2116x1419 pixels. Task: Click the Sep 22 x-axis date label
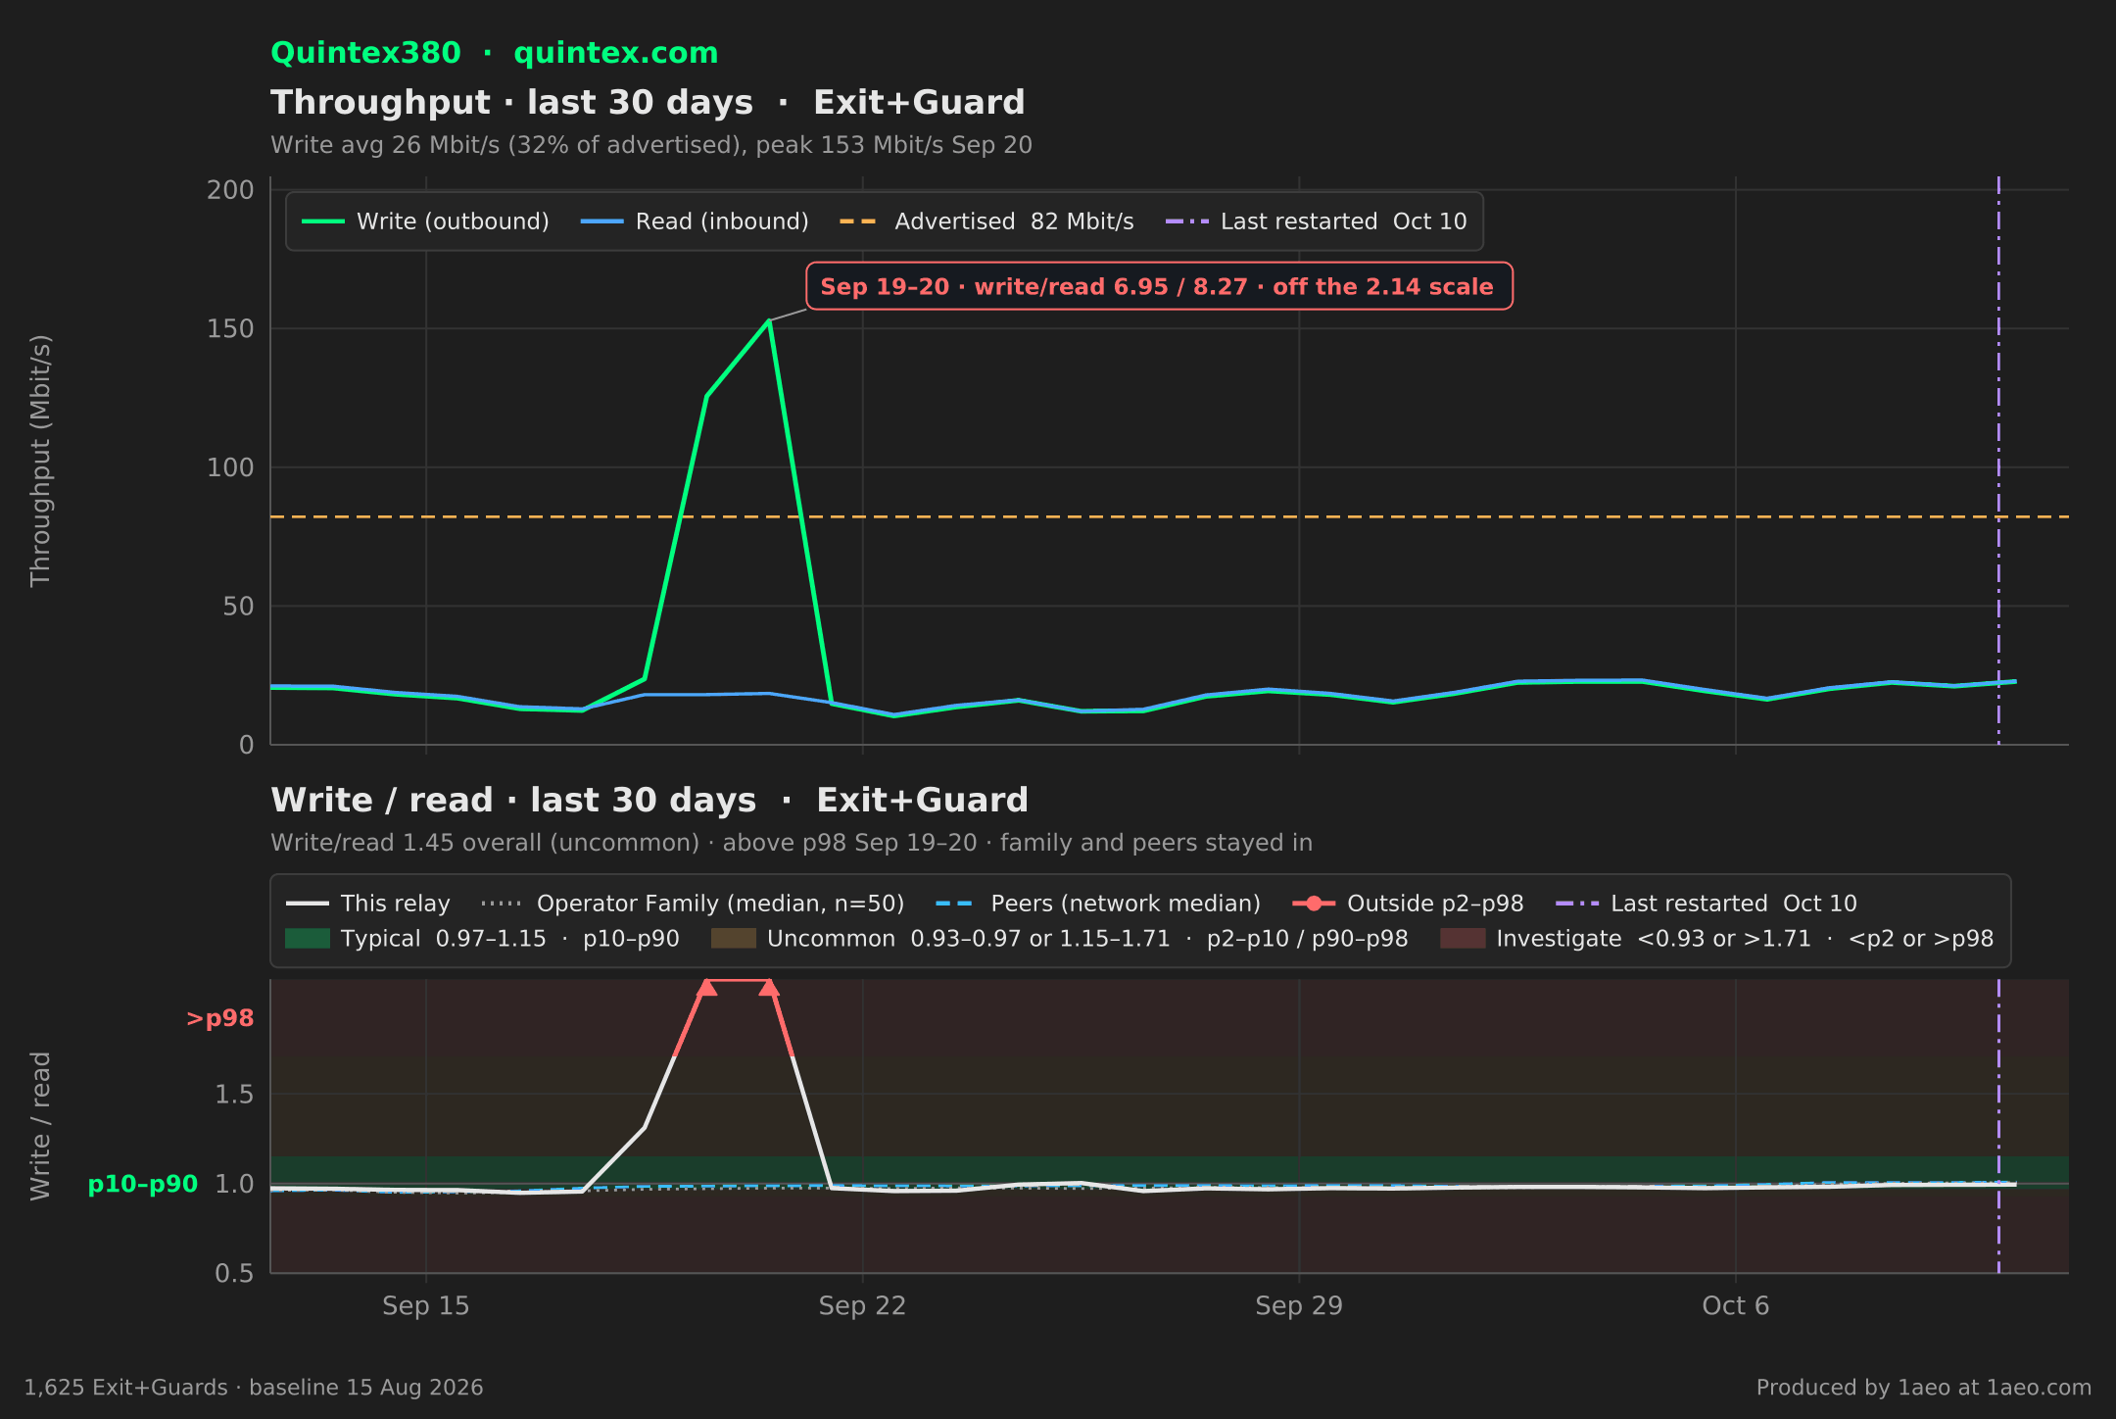click(x=862, y=1306)
